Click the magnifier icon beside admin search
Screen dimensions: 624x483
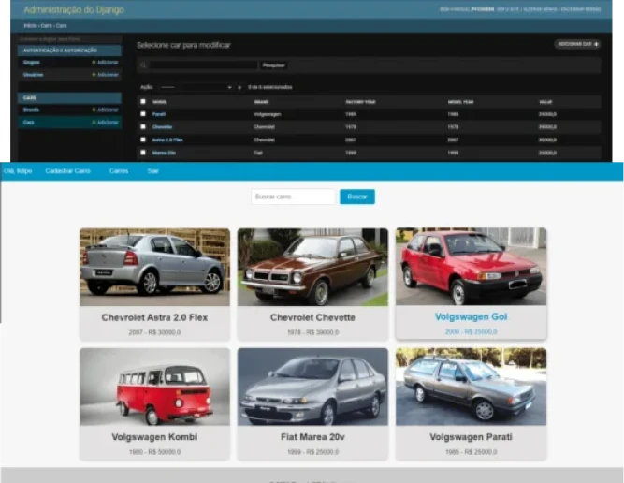[143, 66]
